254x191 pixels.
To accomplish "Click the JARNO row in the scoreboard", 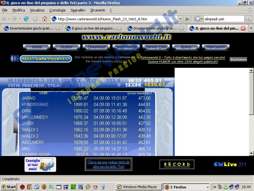I will pyautogui.click(x=87, y=98).
